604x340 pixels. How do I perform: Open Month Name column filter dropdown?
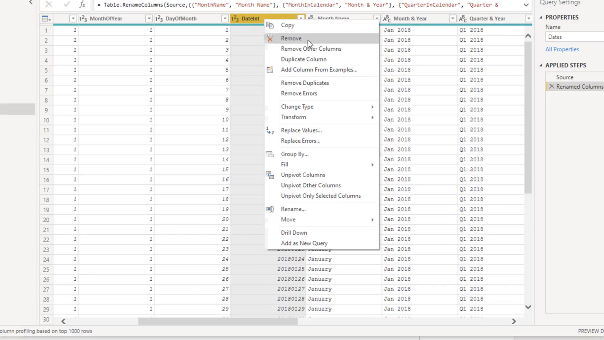(x=376, y=18)
